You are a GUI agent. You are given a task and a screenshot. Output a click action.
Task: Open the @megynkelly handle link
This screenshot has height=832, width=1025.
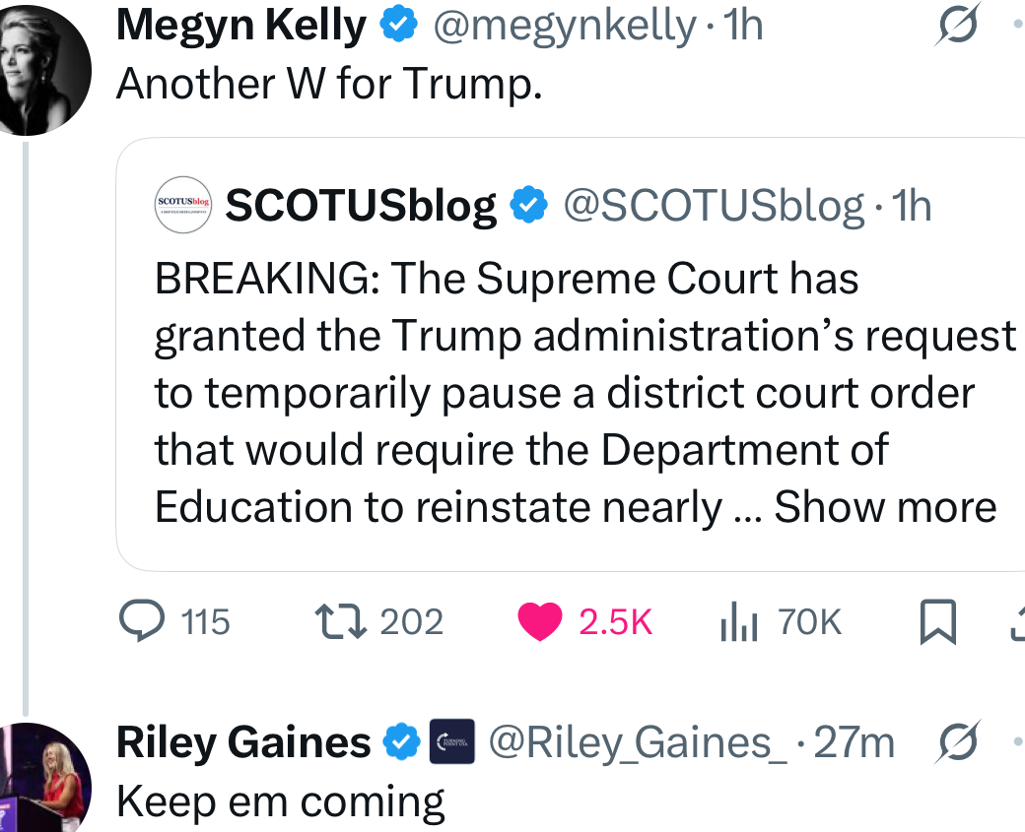[564, 27]
